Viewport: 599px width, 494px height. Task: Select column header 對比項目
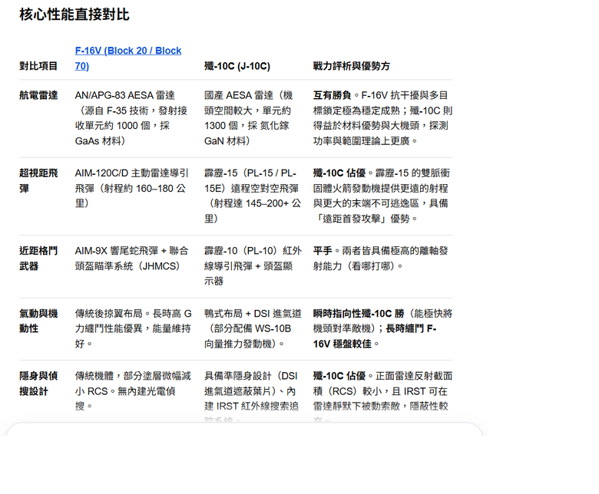coord(38,66)
